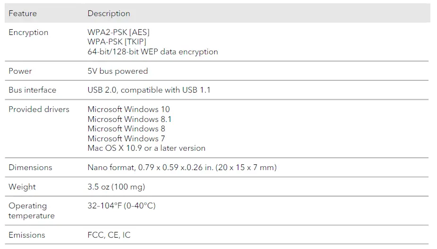Viewport: 437px width, 249px height.
Task: Click the Mac OS X 10.9 line
Action: [146, 148]
